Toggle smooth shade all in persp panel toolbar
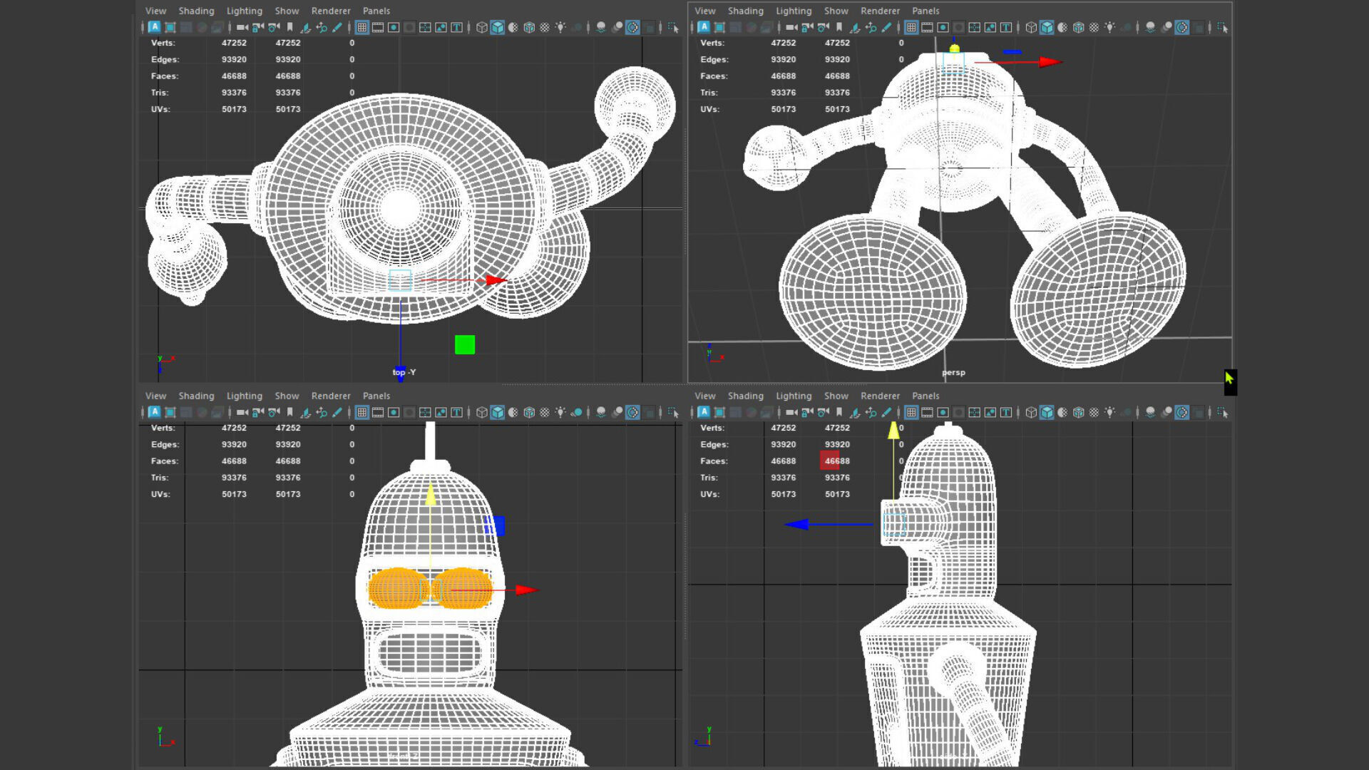 click(1047, 28)
